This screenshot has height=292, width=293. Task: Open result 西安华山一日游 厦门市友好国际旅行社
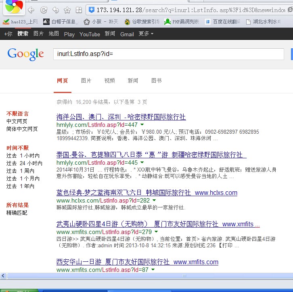click(137, 262)
